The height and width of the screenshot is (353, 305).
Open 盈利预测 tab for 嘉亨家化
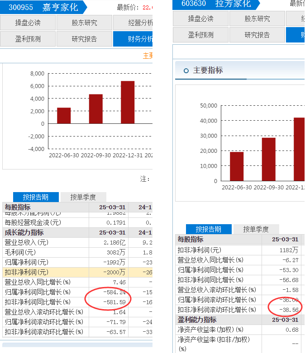click(x=28, y=39)
